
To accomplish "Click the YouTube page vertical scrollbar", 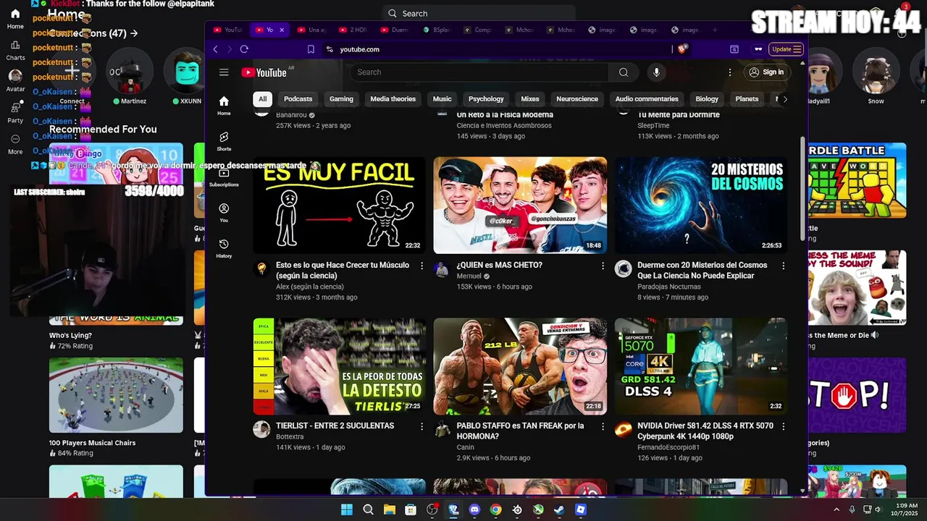I will [x=802, y=188].
